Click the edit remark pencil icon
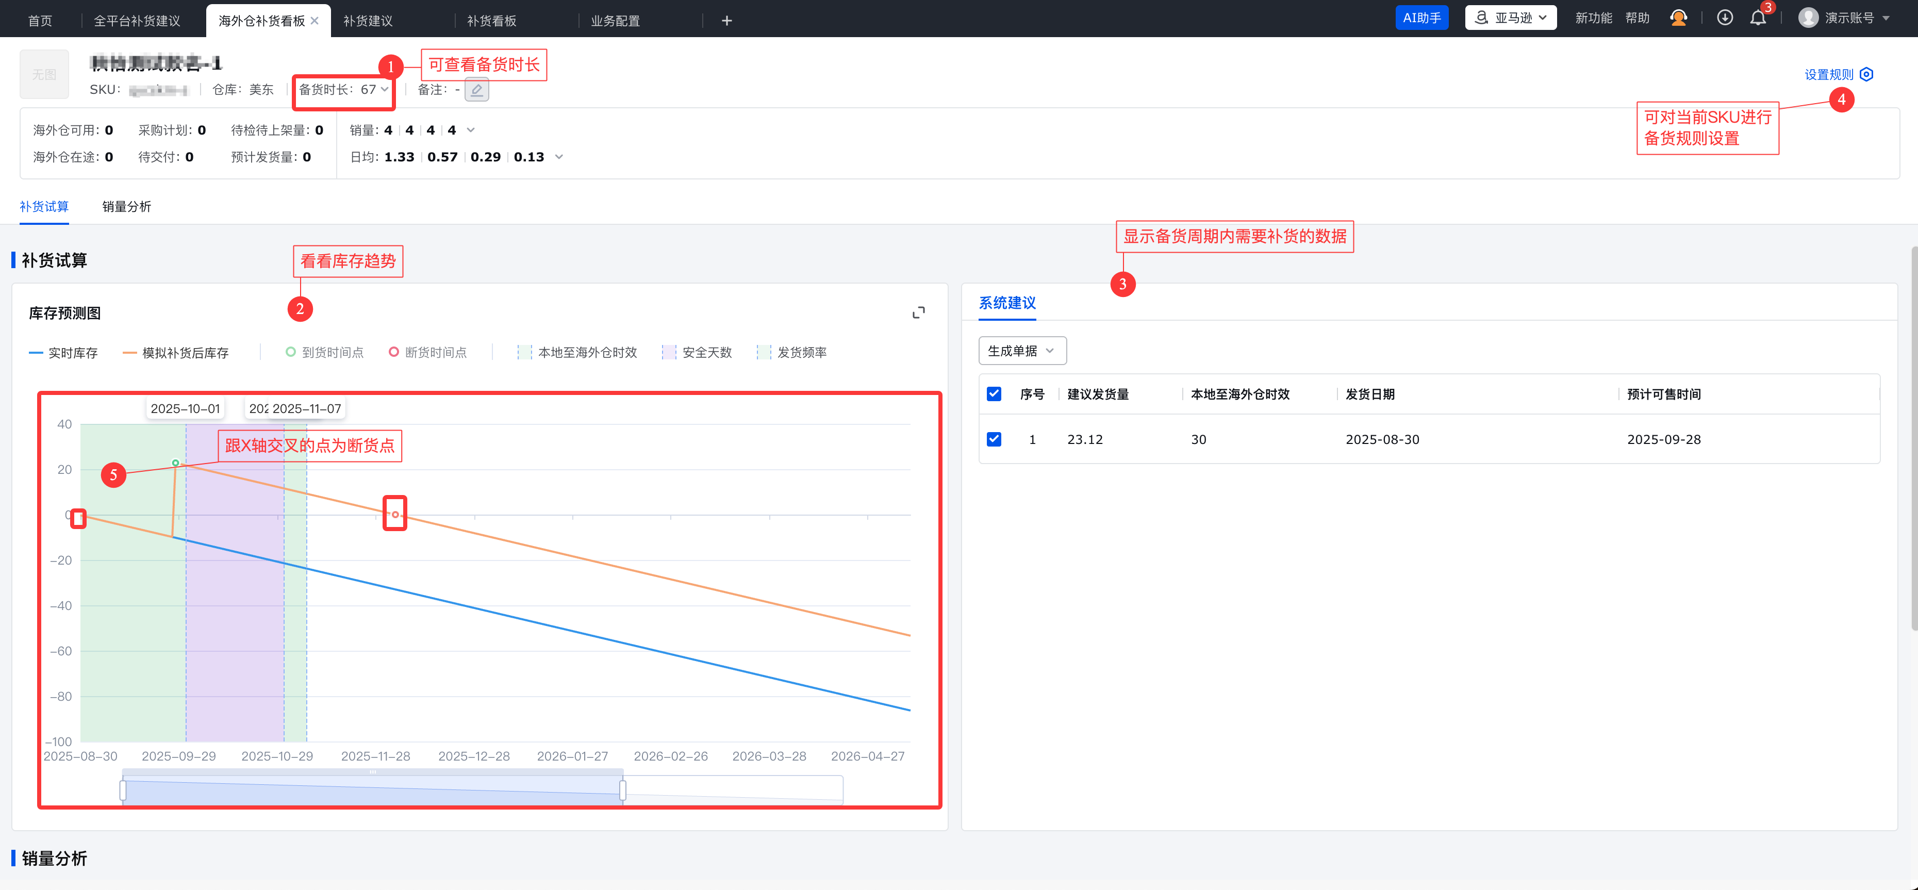This screenshot has width=1918, height=890. click(476, 90)
